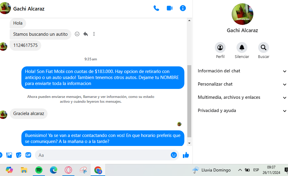
Task: Reply to the 'Stamos buscando un autito' message
Action: coord(86,34)
